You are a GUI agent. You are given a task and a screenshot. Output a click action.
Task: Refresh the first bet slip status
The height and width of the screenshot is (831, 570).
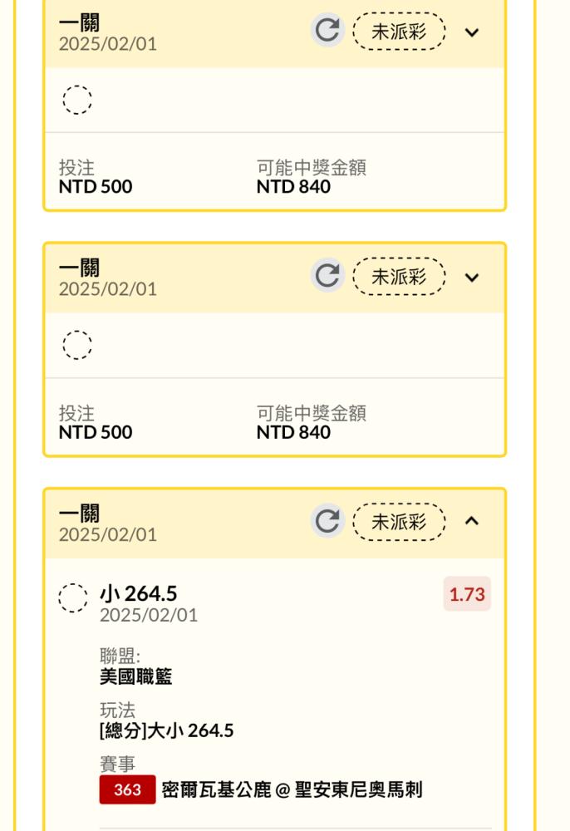[x=327, y=30]
